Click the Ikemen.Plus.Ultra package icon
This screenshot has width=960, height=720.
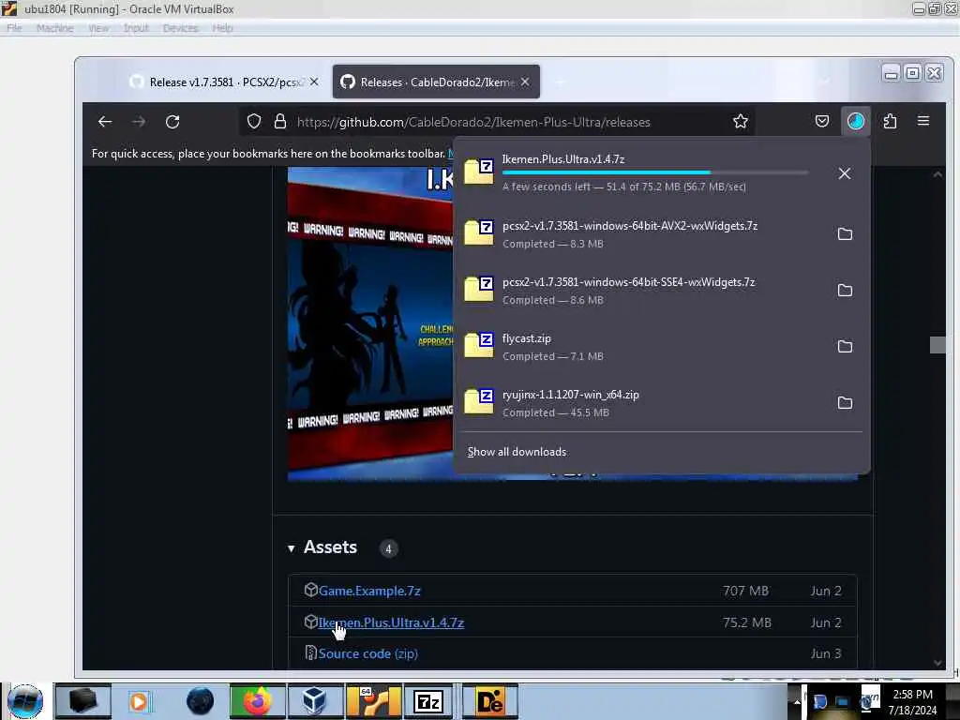(311, 622)
